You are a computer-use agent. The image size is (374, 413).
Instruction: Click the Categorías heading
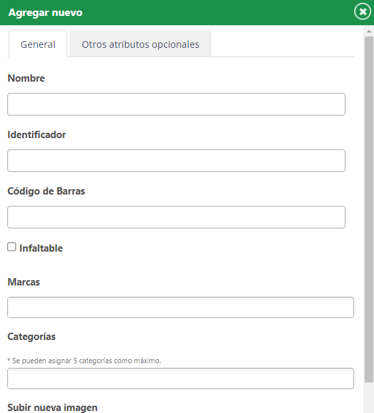coord(31,337)
